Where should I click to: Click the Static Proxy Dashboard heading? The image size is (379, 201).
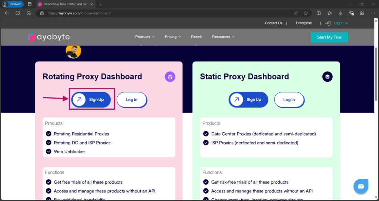[x=244, y=76]
